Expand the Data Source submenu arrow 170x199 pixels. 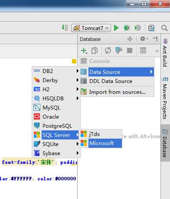tap(151, 72)
